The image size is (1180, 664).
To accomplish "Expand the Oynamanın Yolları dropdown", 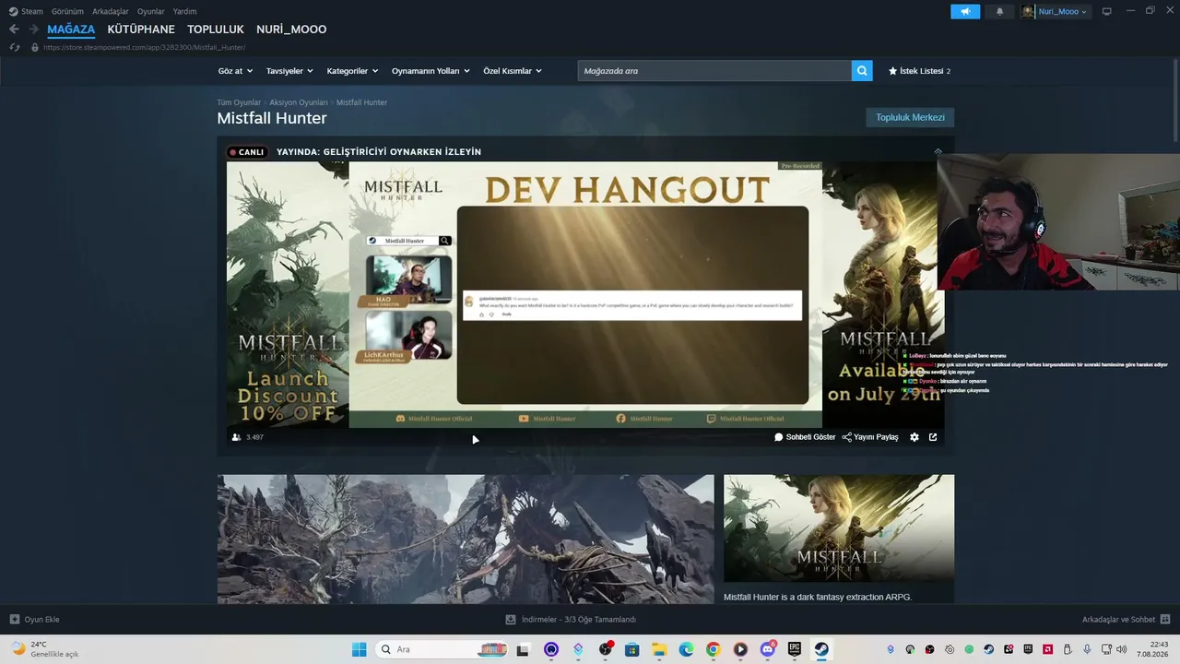I will point(431,71).
